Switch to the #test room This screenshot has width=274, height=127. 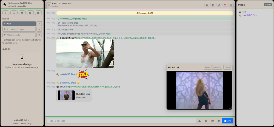(19, 24)
